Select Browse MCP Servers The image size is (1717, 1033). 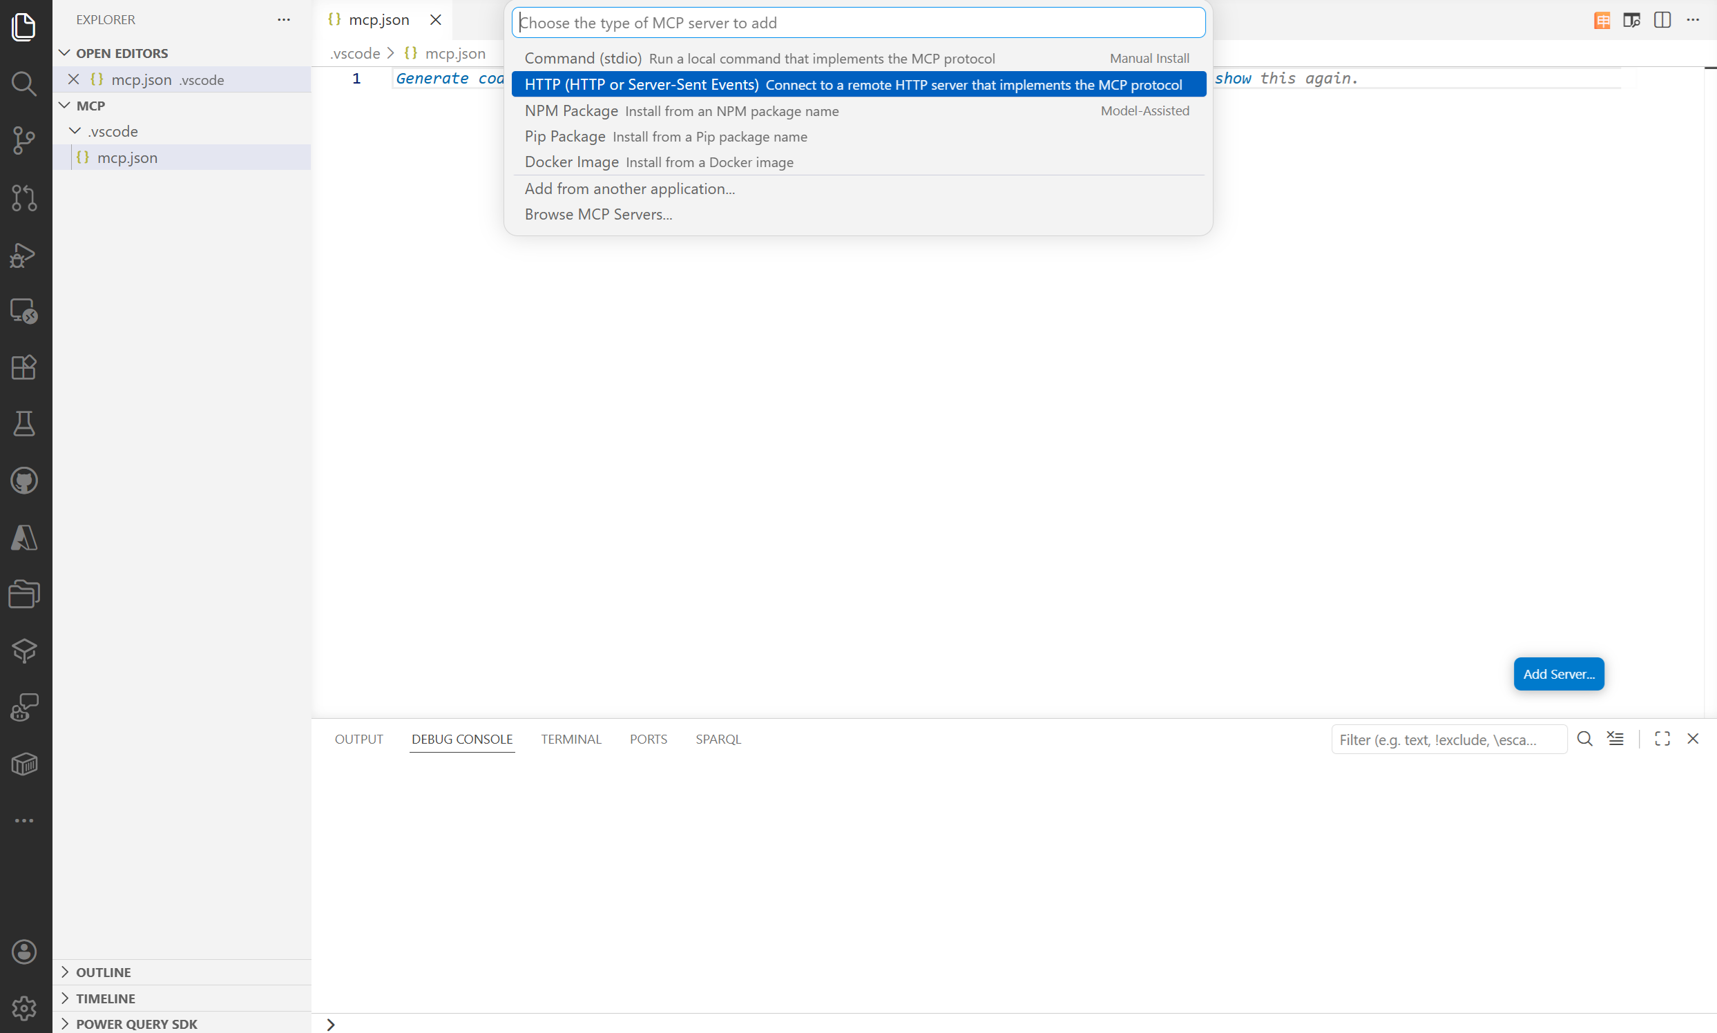click(x=858, y=214)
